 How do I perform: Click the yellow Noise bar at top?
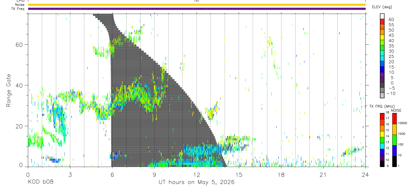pos(197,5)
